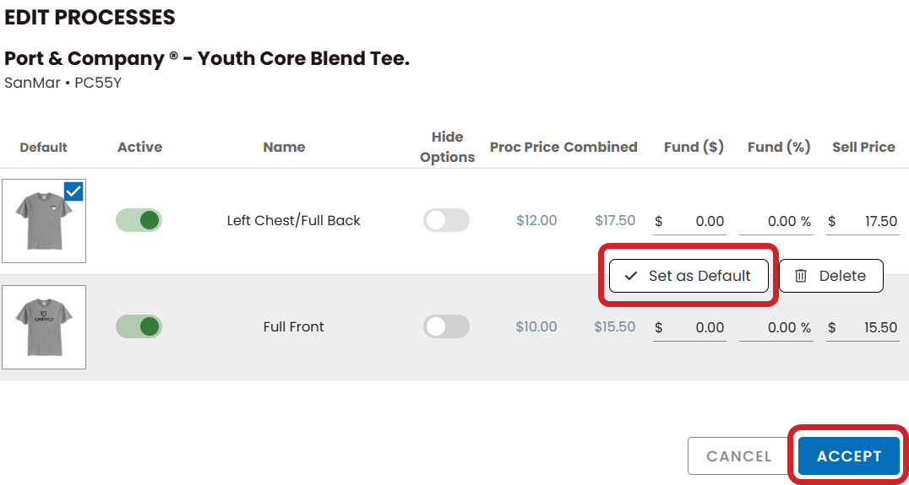909x485 pixels.
Task: Edit Fund (%) field for Left Chest/Full Back
Action: (x=776, y=221)
